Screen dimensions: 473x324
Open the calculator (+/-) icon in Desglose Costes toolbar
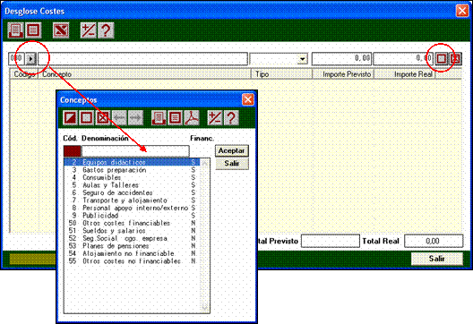88,30
